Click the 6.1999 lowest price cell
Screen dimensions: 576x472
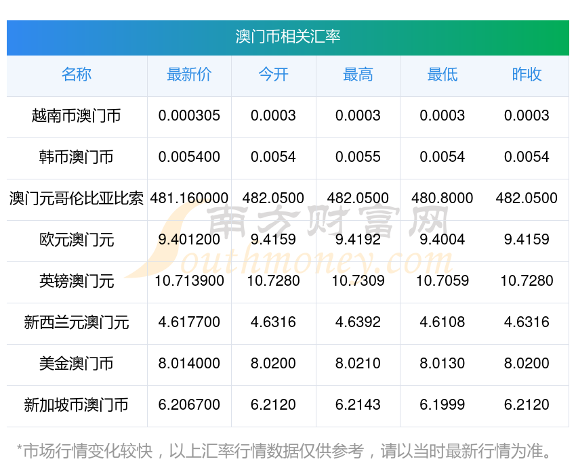point(442,405)
